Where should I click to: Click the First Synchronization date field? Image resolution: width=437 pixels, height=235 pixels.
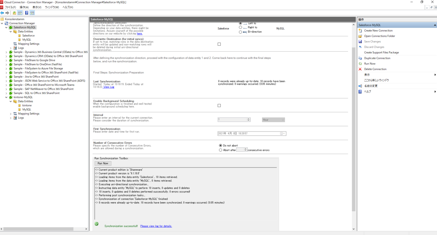tap(252, 134)
